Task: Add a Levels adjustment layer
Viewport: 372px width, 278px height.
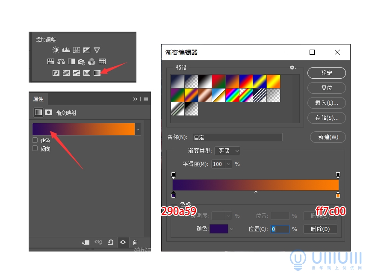Action: click(66, 49)
